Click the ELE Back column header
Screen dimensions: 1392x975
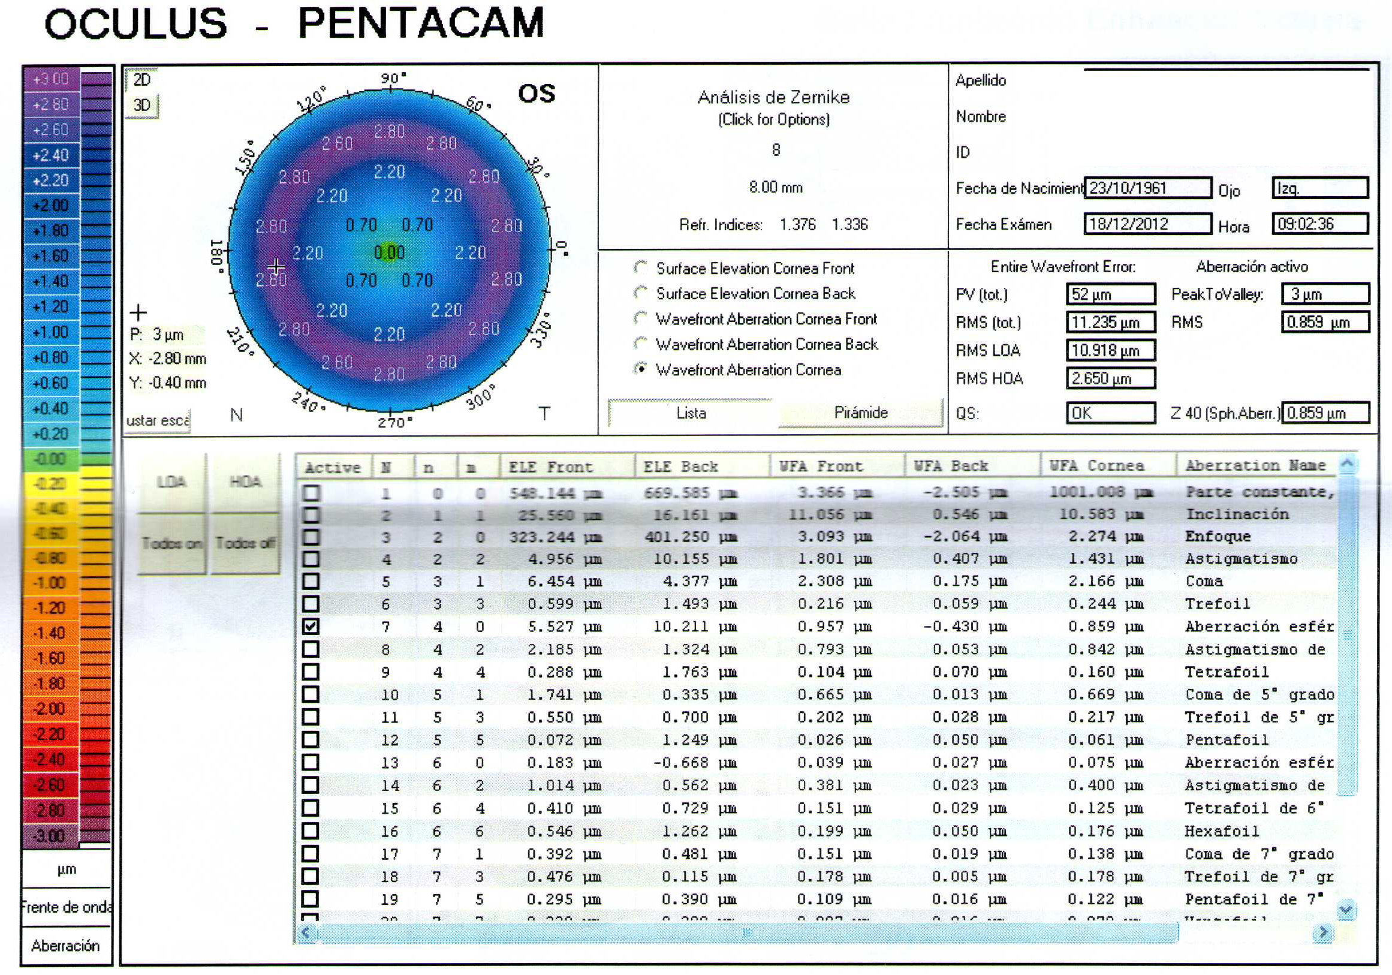(702, 467)
